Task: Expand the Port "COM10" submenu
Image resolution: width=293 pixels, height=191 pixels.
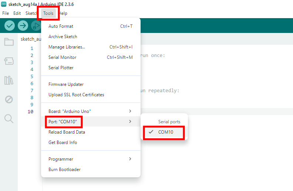Action: (91, 121)
